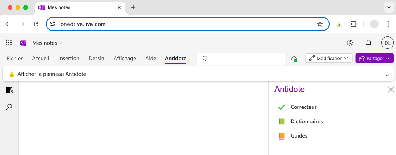Image resolution: width=396 pixels, height=155 pixels.
Task: Open the Modification mode dropdown
Action: point(329,59)
